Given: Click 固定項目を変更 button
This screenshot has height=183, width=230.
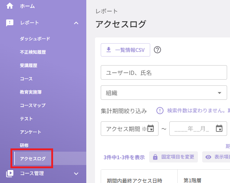Looking at the screenshot, I should tap(173, 157).
